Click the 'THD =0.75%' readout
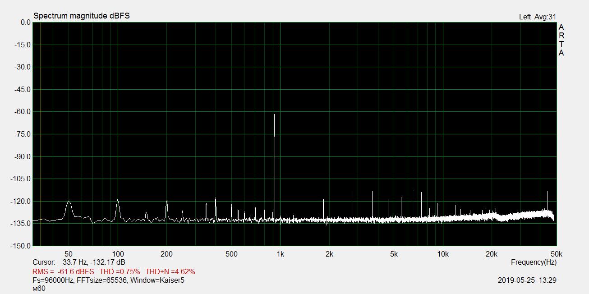Viewport: 589px width, 294px height. 120,271
